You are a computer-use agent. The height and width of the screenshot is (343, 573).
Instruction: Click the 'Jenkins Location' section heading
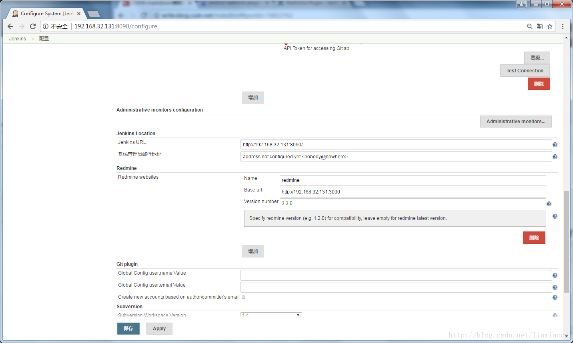(136, 134)
